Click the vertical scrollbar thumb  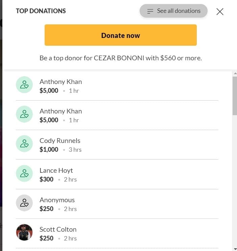[x=235, y=96]
